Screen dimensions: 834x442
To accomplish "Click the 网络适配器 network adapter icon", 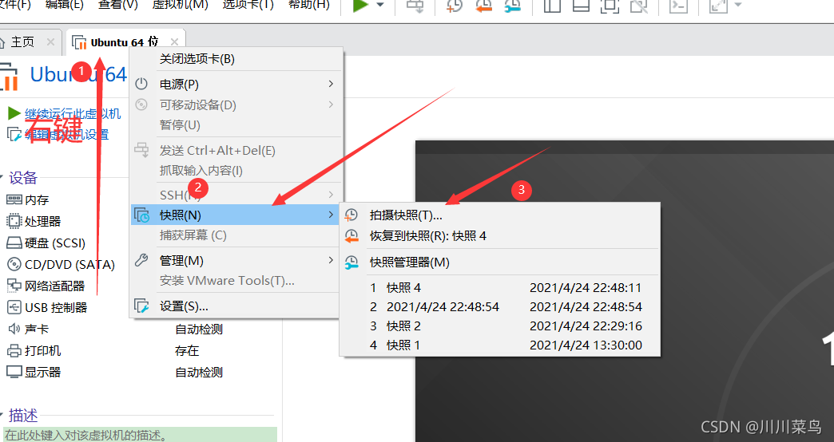I will coord(14,286).
